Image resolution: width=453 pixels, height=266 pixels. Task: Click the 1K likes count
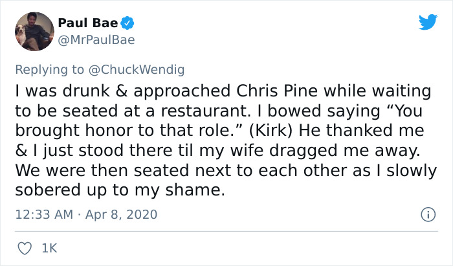[x=49, y=249]
